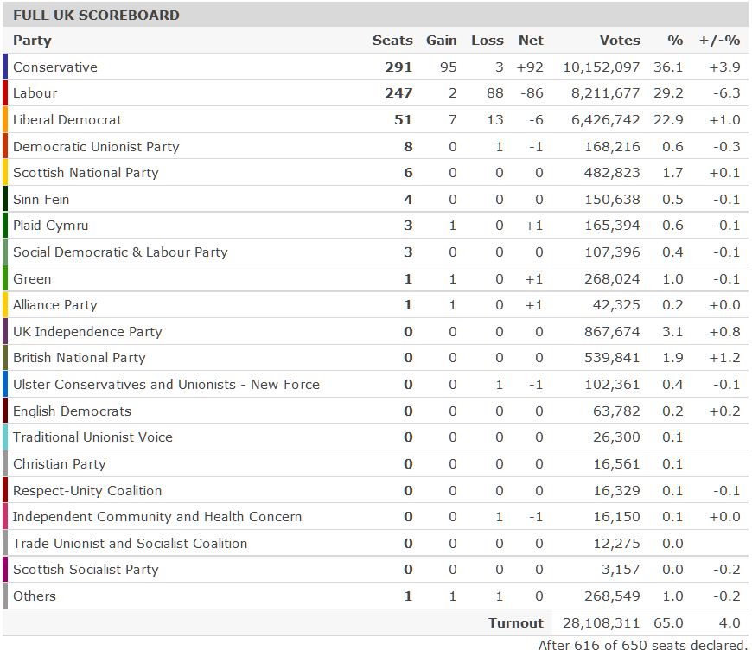This screenshot has width=752, height=657.
Task: Click the Alliance Party label
Action: 54,305
